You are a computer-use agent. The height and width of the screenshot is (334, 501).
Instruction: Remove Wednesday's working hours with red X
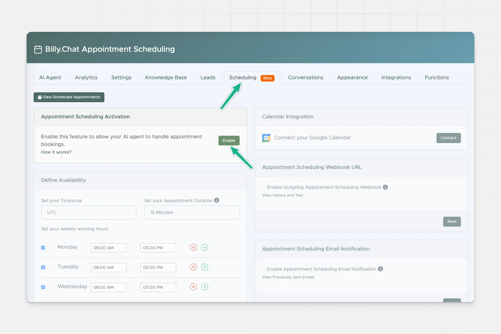coord(193,287)
